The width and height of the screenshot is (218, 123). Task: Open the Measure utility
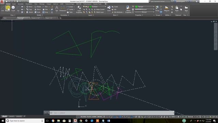[x=167, y=8]
